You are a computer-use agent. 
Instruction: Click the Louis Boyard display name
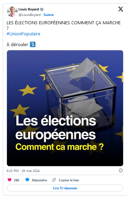point(29,9)
